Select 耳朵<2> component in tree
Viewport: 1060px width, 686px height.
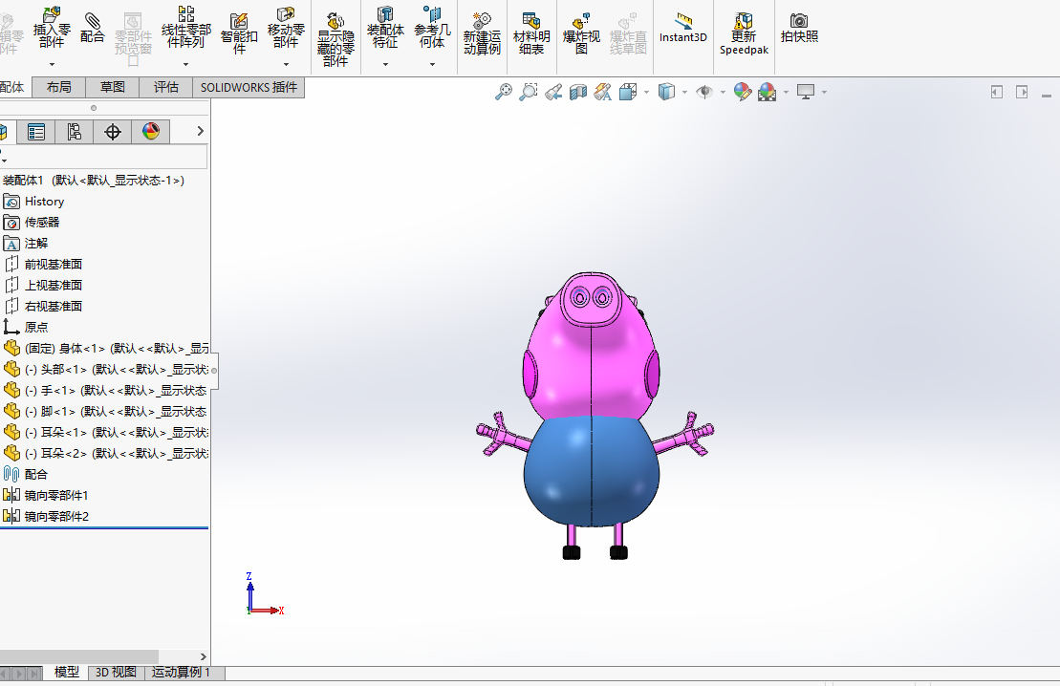(x=105, y=453)
